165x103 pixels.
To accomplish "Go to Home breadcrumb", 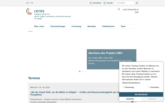I will click(31, 31).
